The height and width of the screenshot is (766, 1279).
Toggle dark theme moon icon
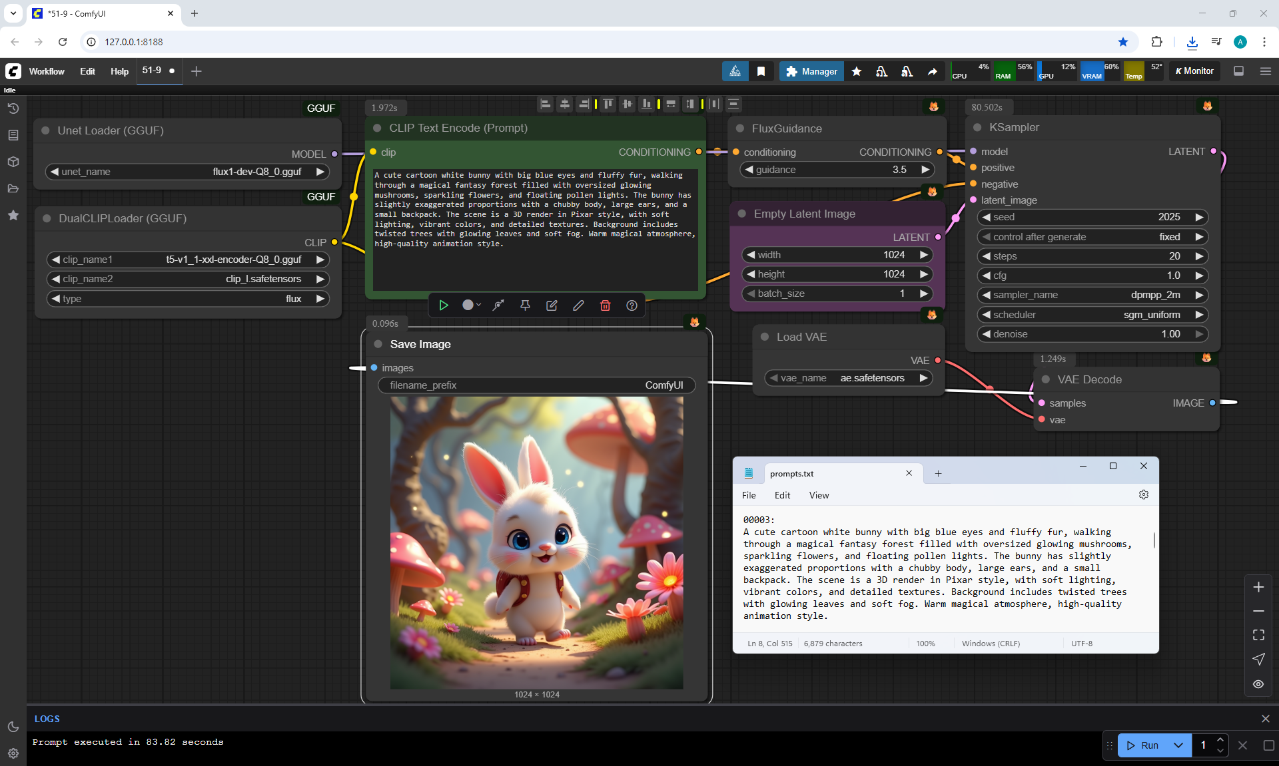[13, 727]
